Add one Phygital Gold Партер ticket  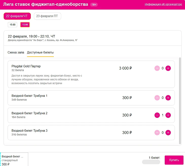click(x=168, y=68)
